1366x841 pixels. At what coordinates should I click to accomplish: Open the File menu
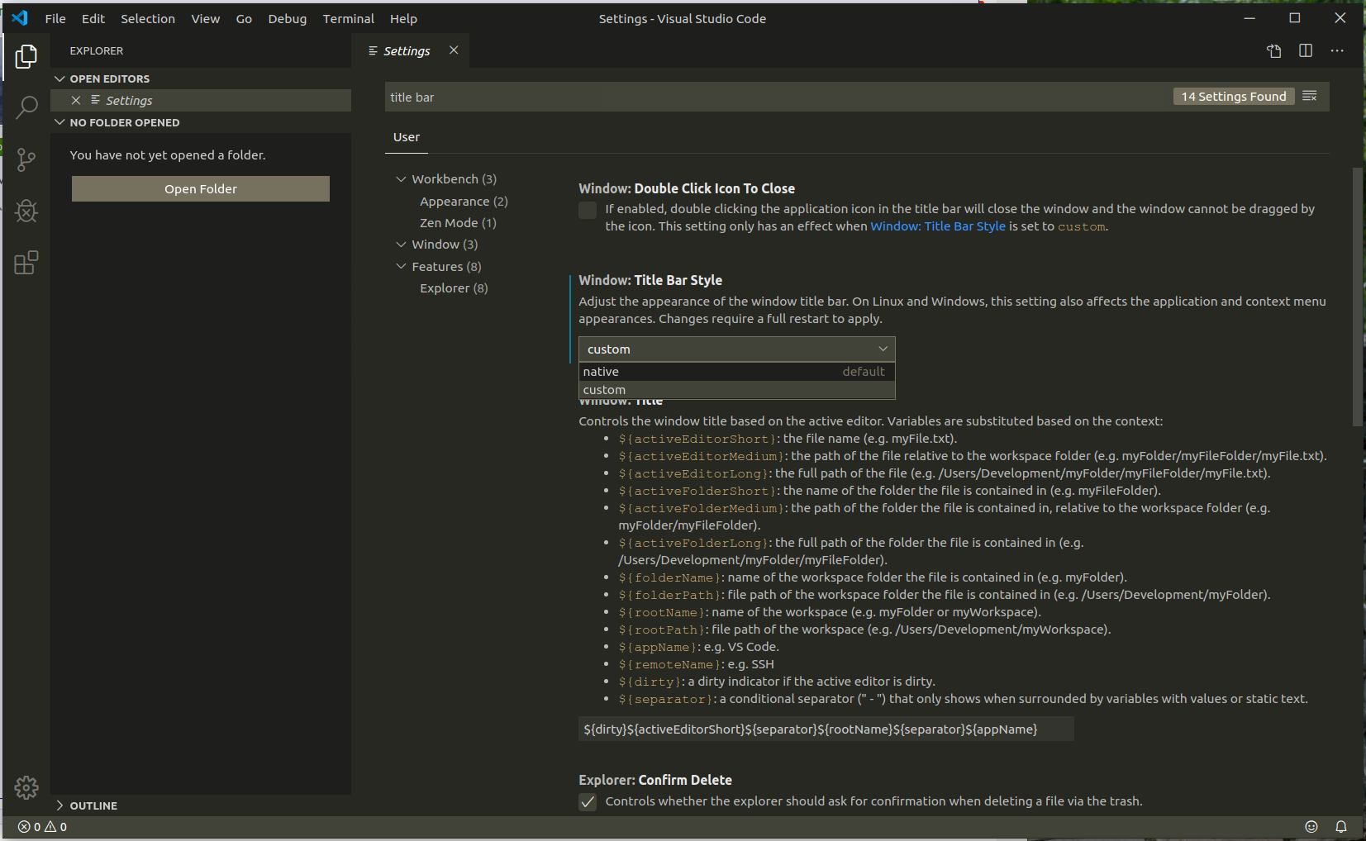(x=55, y=18)
